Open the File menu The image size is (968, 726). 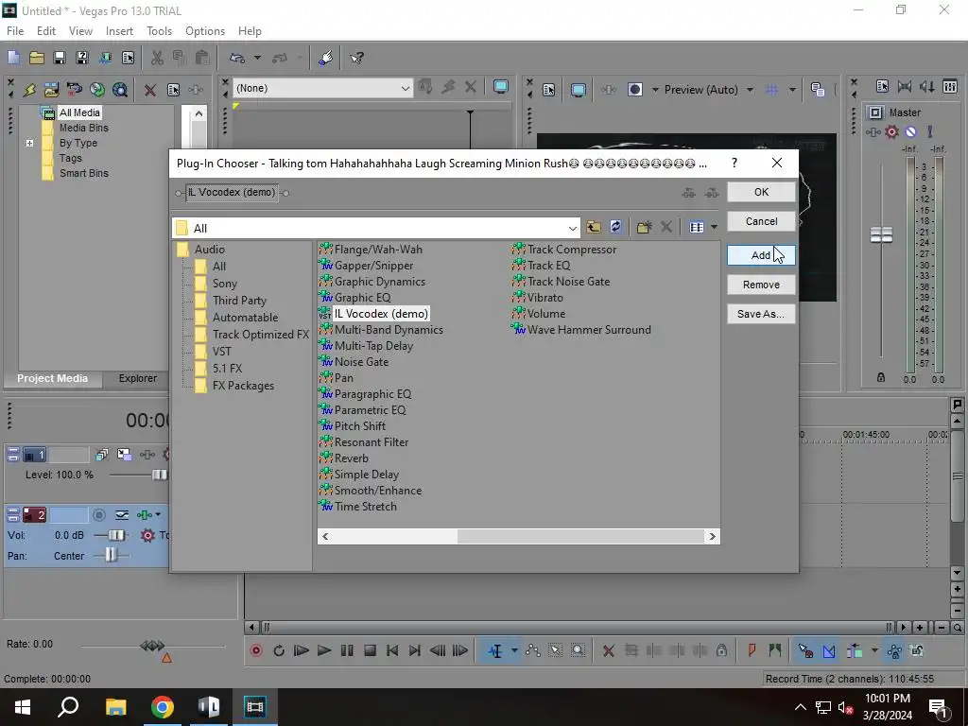click(x=15, y=31)
